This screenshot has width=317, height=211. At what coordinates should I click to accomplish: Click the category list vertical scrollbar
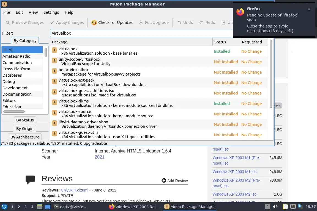pyautogui.click(x=46, y=52)
